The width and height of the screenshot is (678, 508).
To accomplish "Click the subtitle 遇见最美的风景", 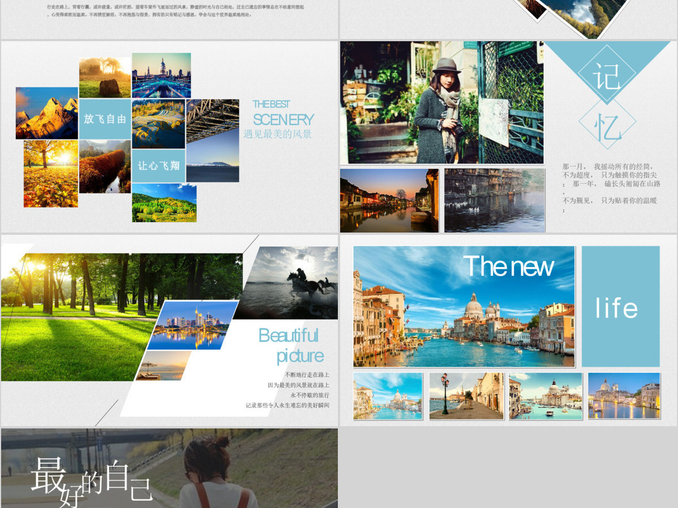I will point(277,134).
